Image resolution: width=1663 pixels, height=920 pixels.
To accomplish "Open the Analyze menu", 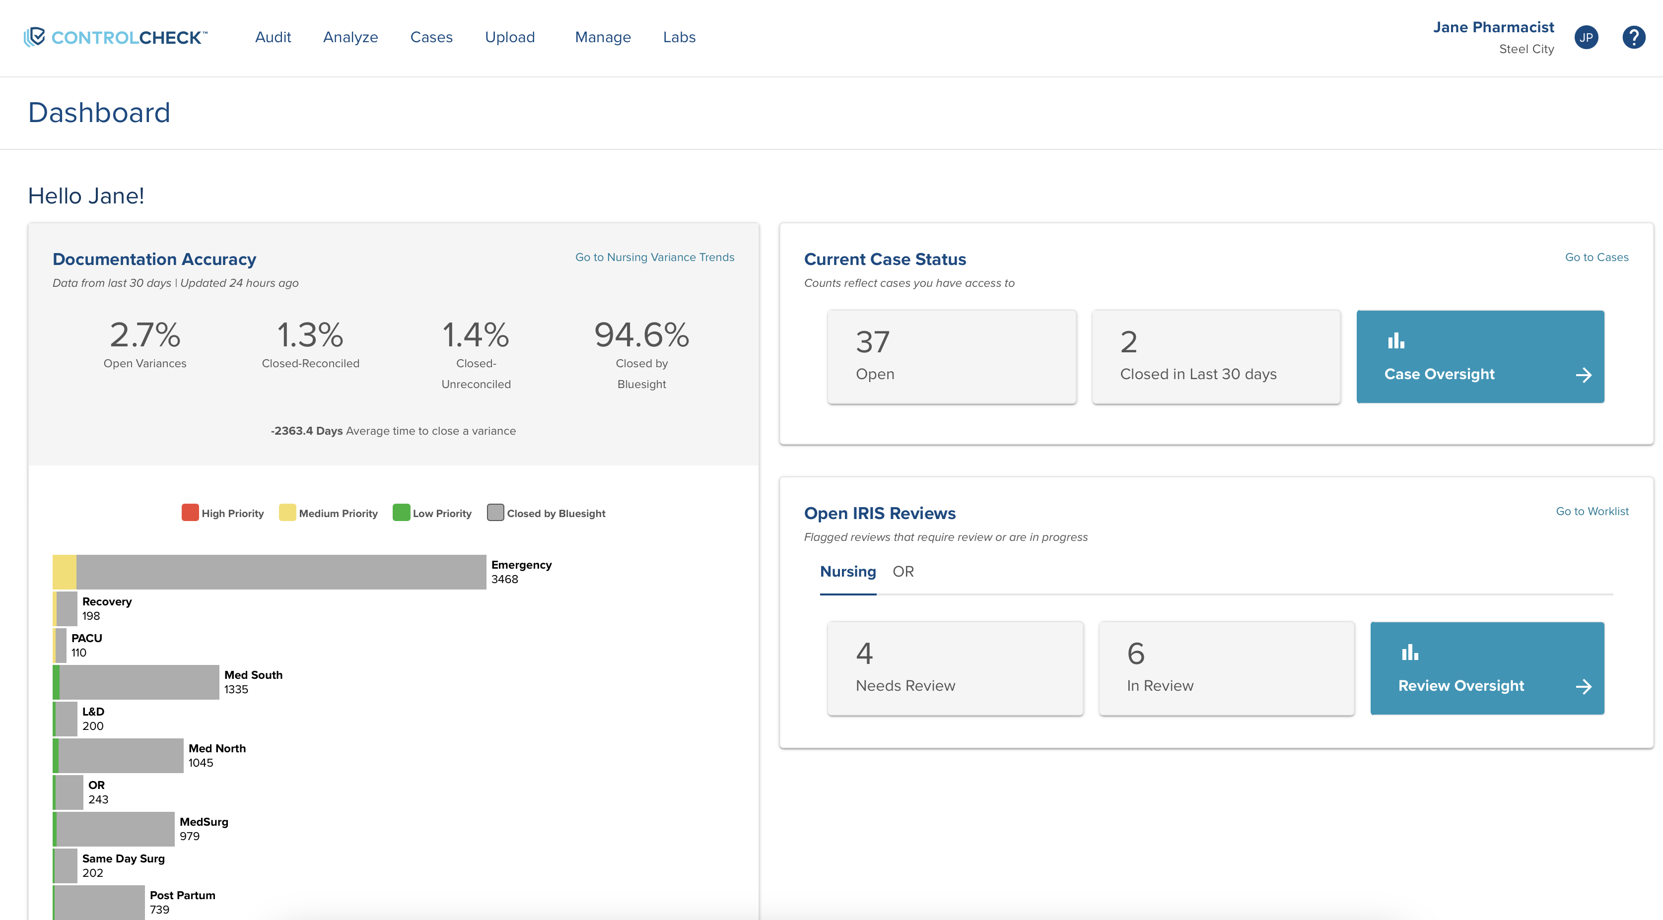I will point(350,37).
